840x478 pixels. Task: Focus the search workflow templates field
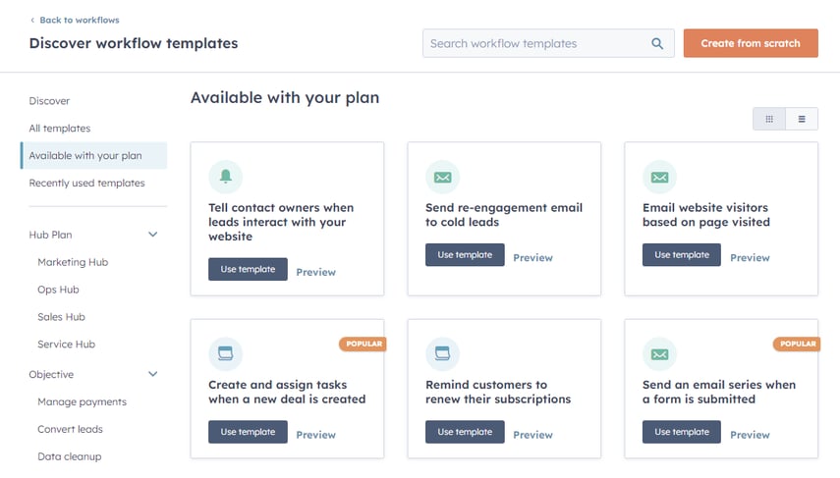point(536,43)
